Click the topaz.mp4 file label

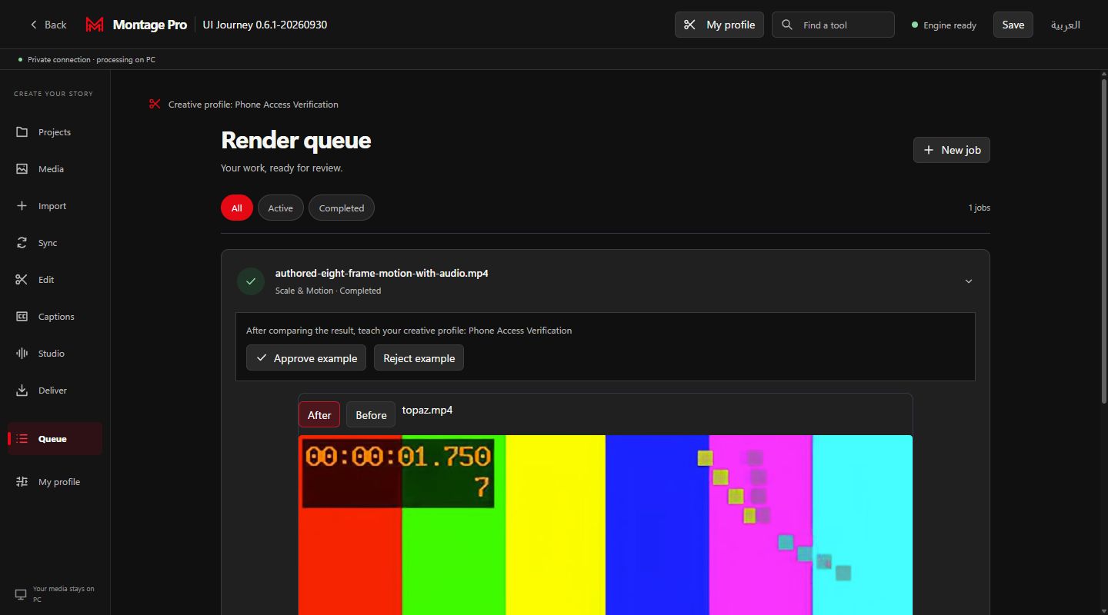click(427, 410)
